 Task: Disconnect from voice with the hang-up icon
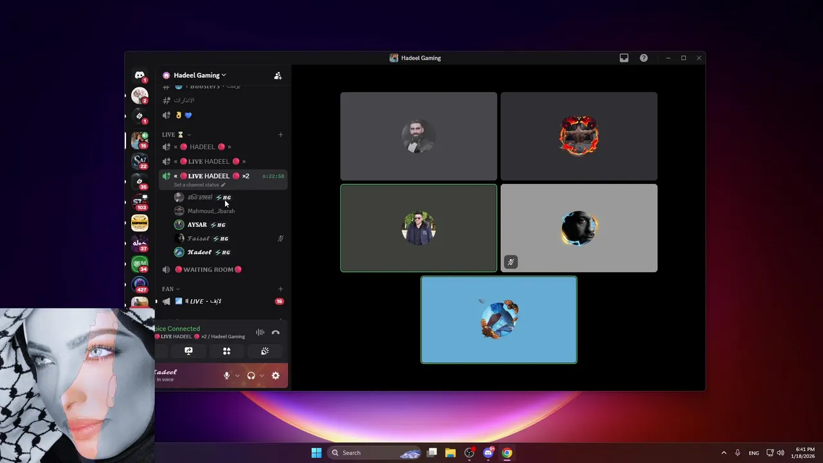click(275, 332)
